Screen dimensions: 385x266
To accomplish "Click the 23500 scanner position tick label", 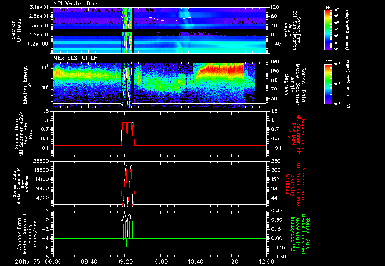I will pos(41,161).
